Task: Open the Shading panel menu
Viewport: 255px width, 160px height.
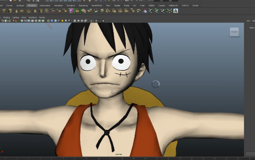Action: click(x=6, y=18)
